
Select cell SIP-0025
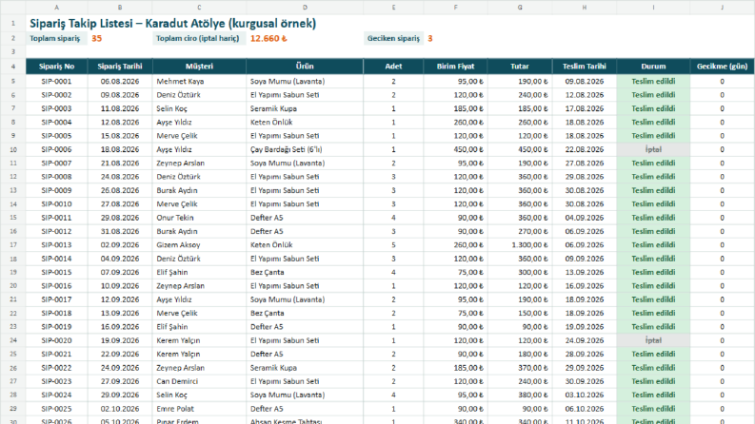(56, 409)
